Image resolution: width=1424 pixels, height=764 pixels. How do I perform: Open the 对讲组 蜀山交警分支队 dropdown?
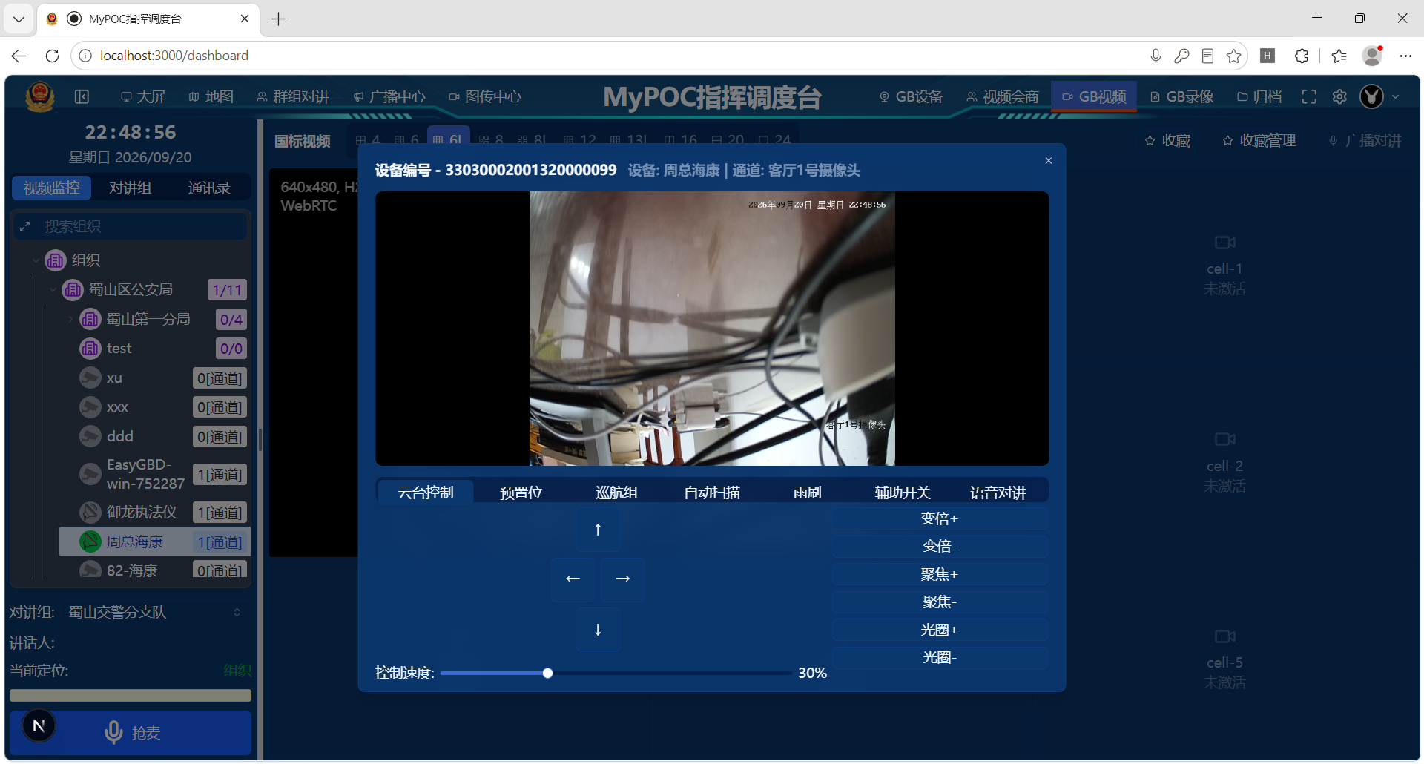[154, 612]
